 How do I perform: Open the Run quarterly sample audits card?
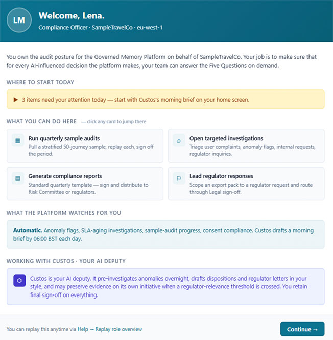coord(85,146)
